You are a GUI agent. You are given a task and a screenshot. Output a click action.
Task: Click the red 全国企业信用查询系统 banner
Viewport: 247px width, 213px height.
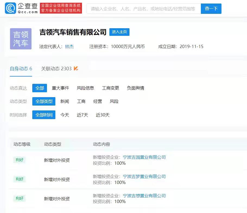[x=61, y=8]
